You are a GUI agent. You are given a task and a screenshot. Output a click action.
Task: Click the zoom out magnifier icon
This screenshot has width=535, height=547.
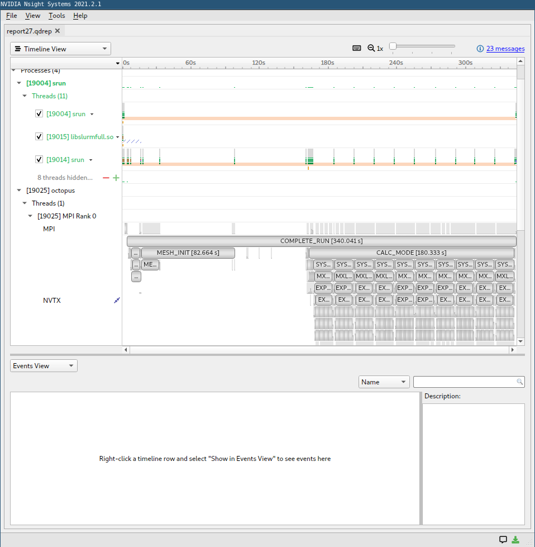(x=371, y=48)
